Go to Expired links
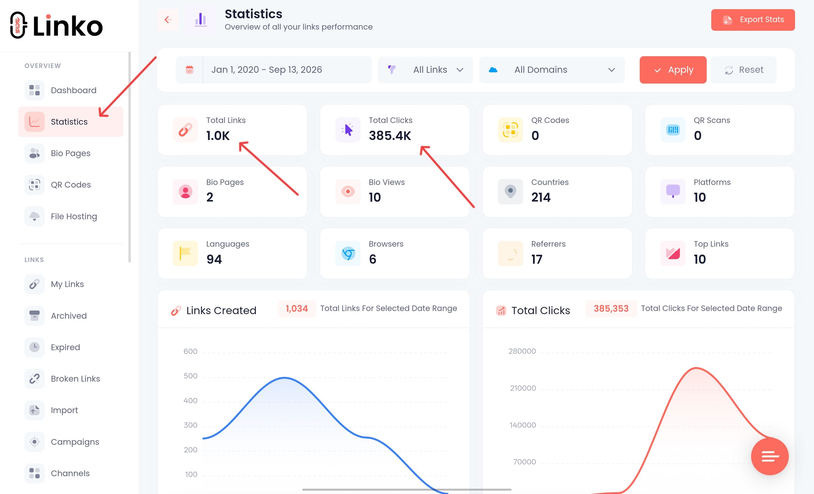 (x=71, y=347)
